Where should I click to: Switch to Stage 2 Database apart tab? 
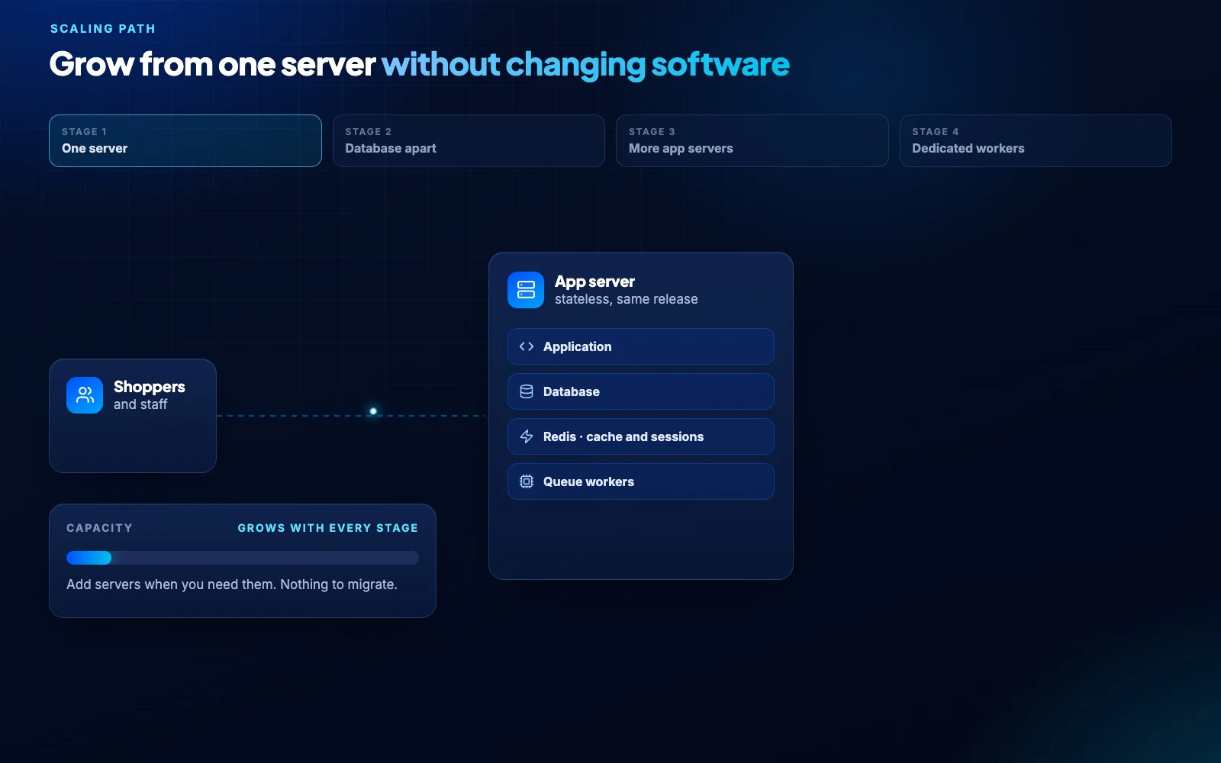(x=469, y=140)
